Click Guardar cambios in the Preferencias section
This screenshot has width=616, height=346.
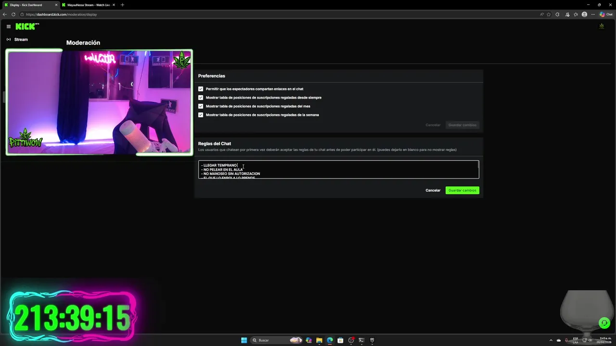click(462, 125)
